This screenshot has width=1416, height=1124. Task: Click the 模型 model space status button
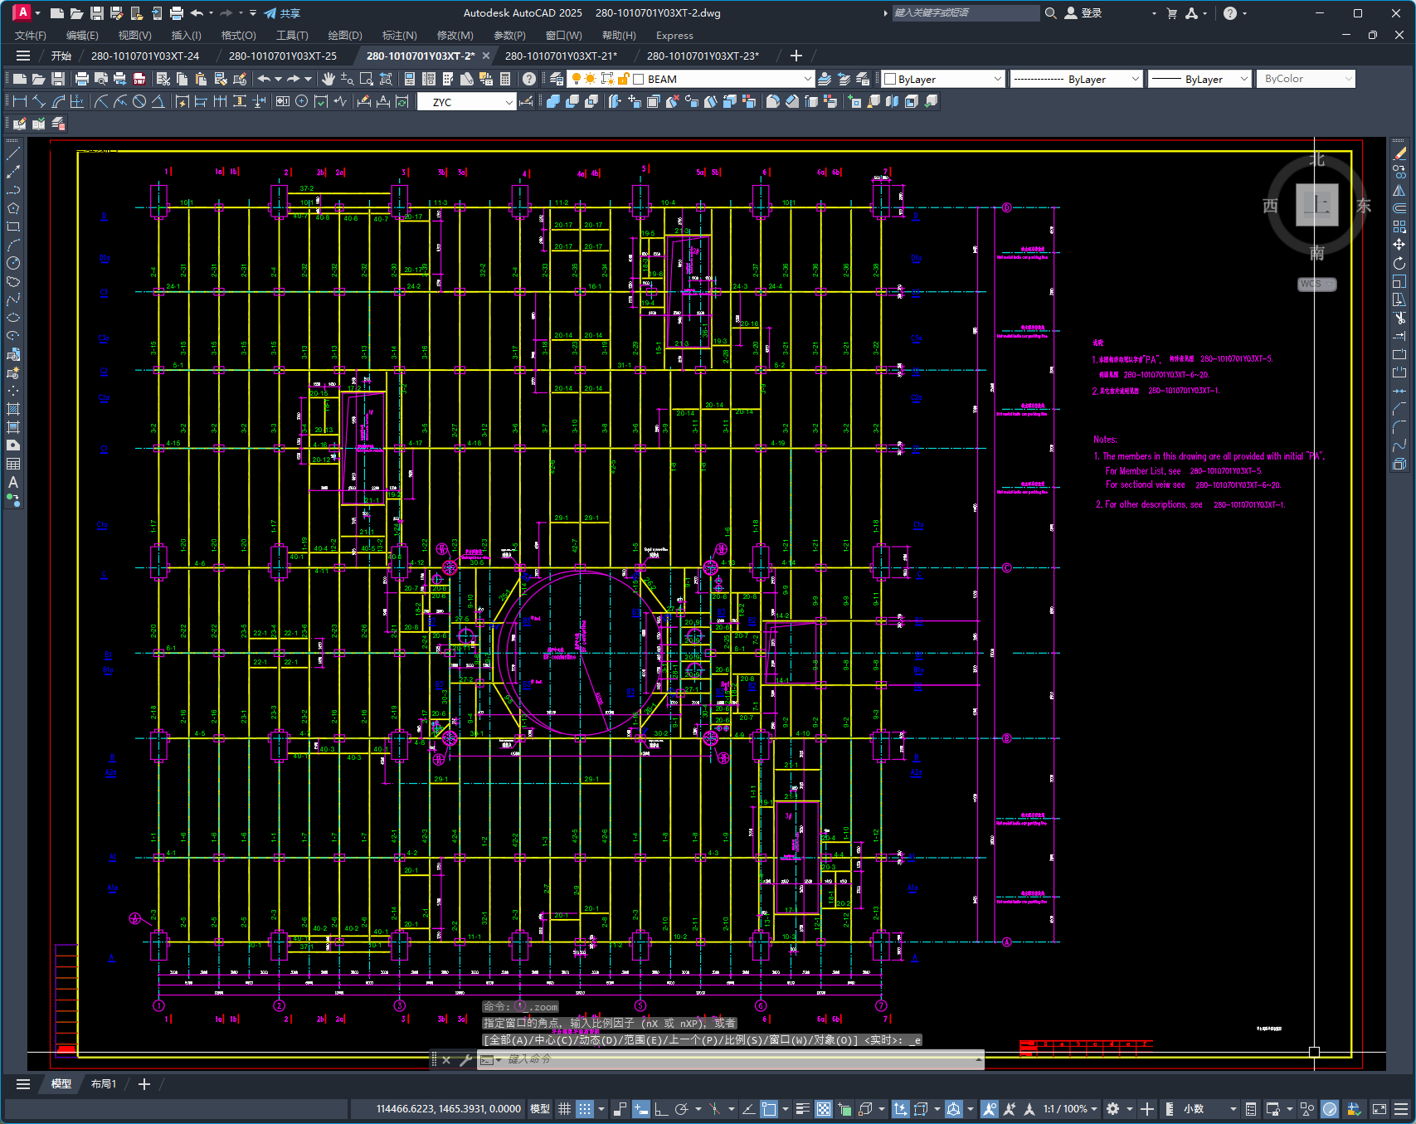coord(540,1109)
